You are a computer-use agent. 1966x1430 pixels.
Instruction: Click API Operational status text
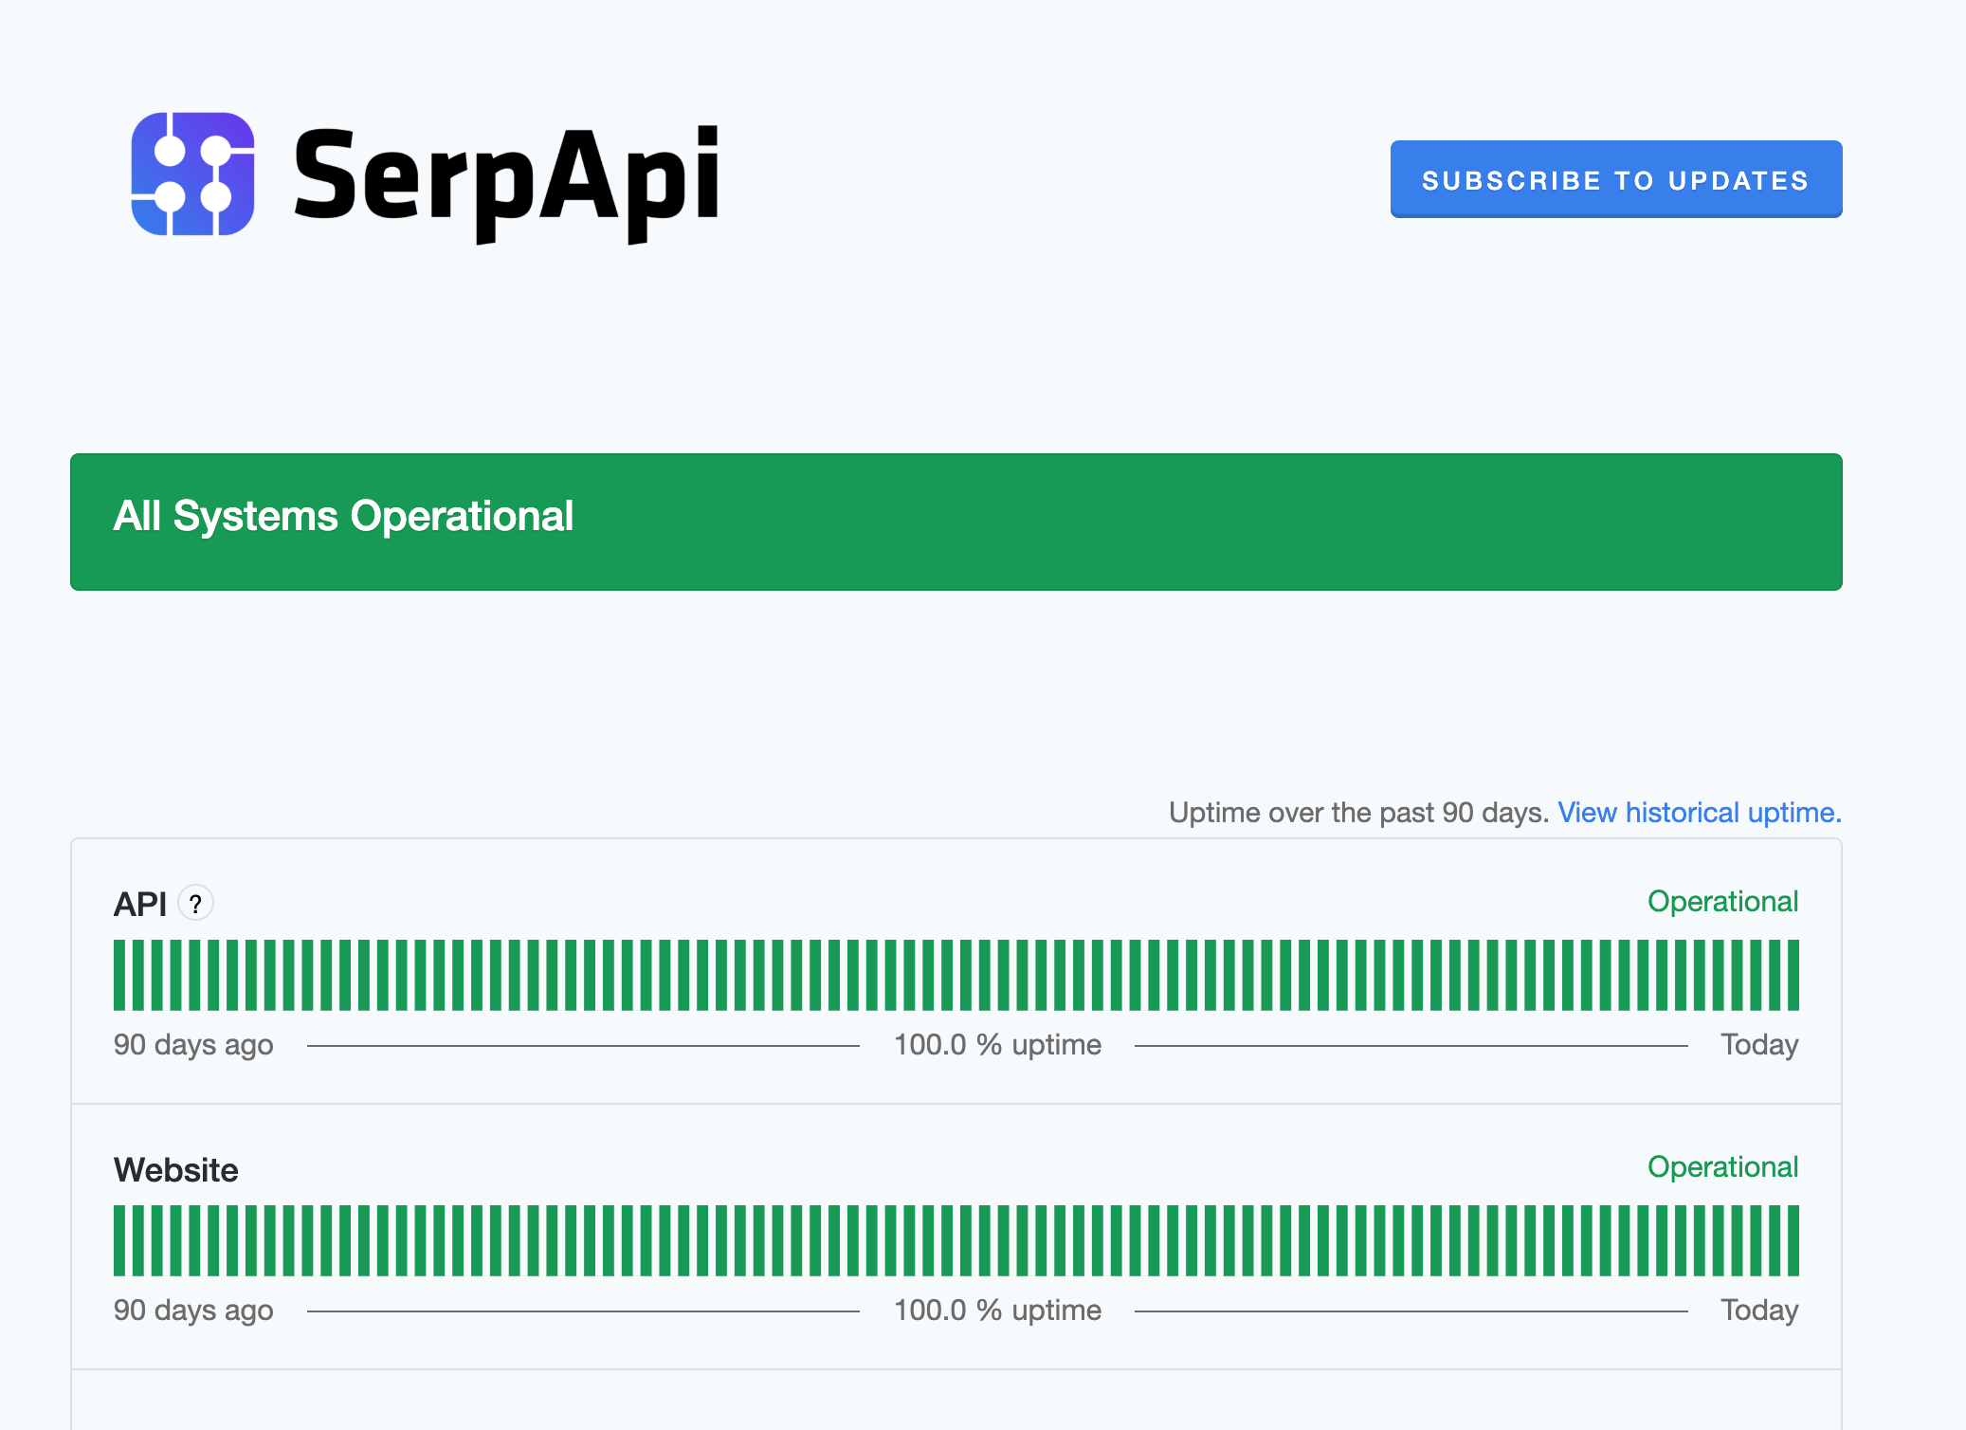1721,901
